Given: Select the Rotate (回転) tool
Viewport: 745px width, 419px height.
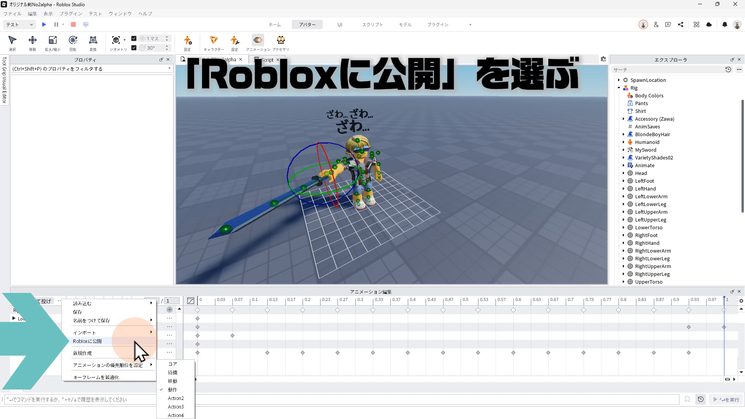Looking at the screenshot, I should (73, 43).
